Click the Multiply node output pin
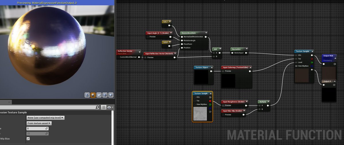 click(x=268, y=105)
